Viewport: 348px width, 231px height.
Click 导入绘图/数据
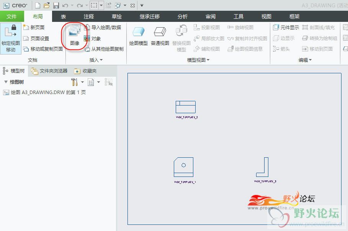103,27
